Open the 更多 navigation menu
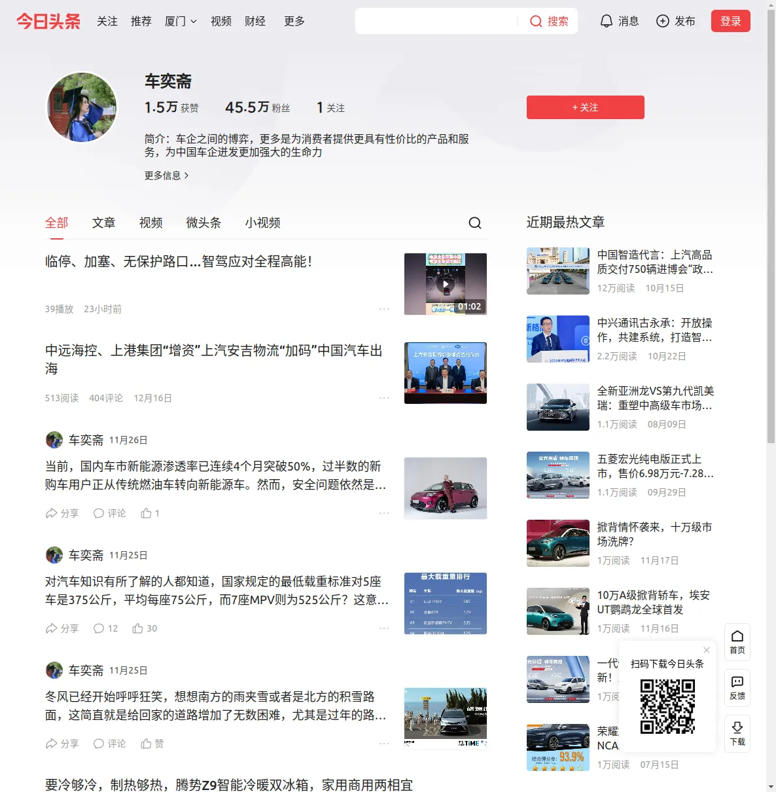The height and width of the screenshot is (792, 776). click(x=294, y=21)
